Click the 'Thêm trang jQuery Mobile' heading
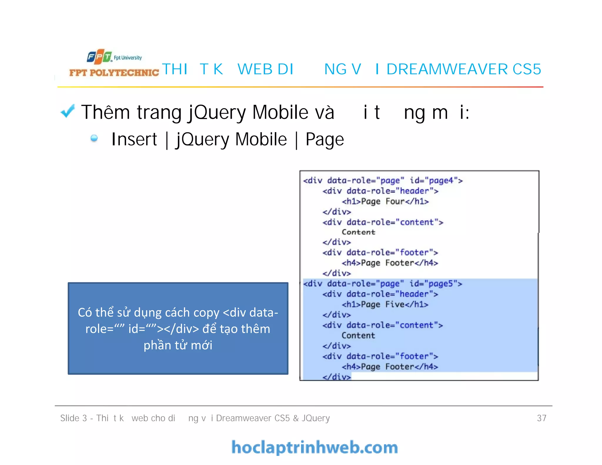The image size is (602, 465). tap(275, 112)
